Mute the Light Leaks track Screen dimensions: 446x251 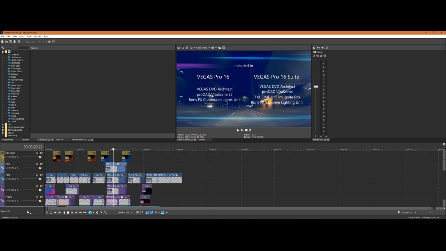(x=37, y=153)
